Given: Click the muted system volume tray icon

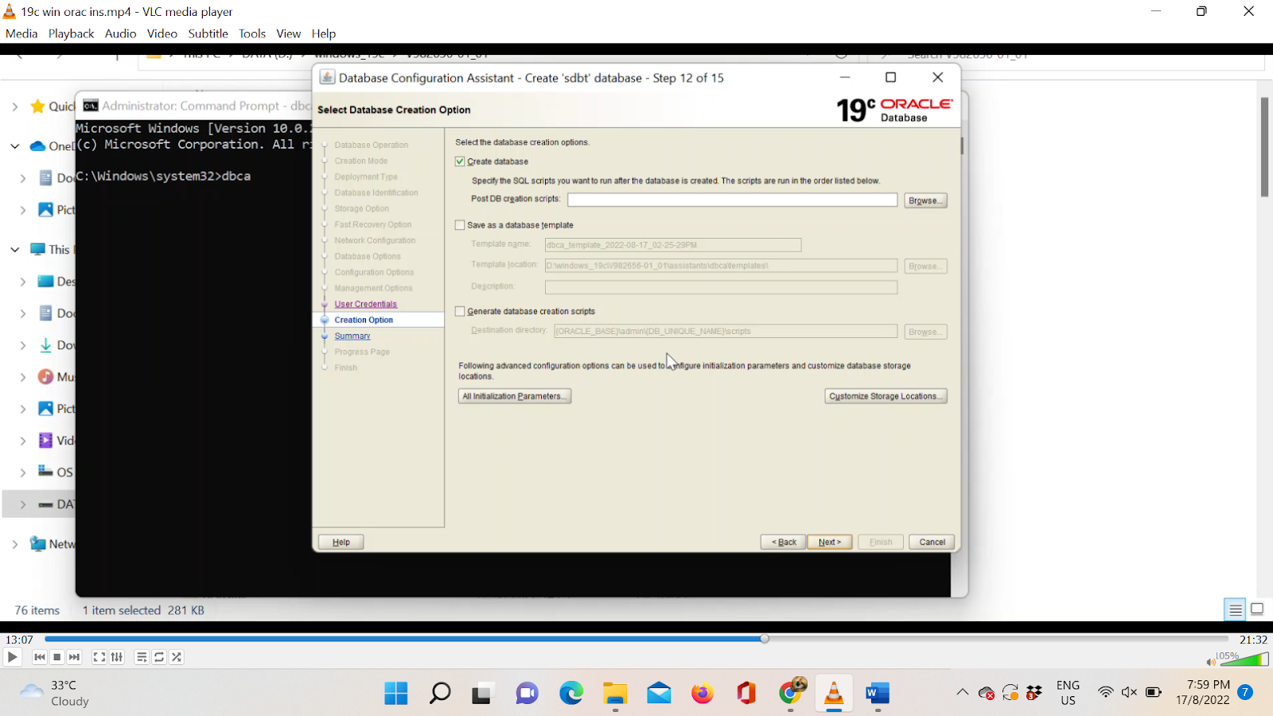Looking at the screenshot, I should [x=1129, y=692].
